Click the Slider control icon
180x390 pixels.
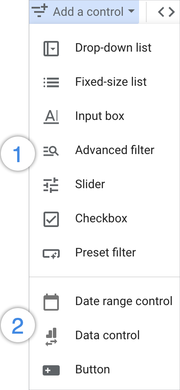tap(51, 185)
